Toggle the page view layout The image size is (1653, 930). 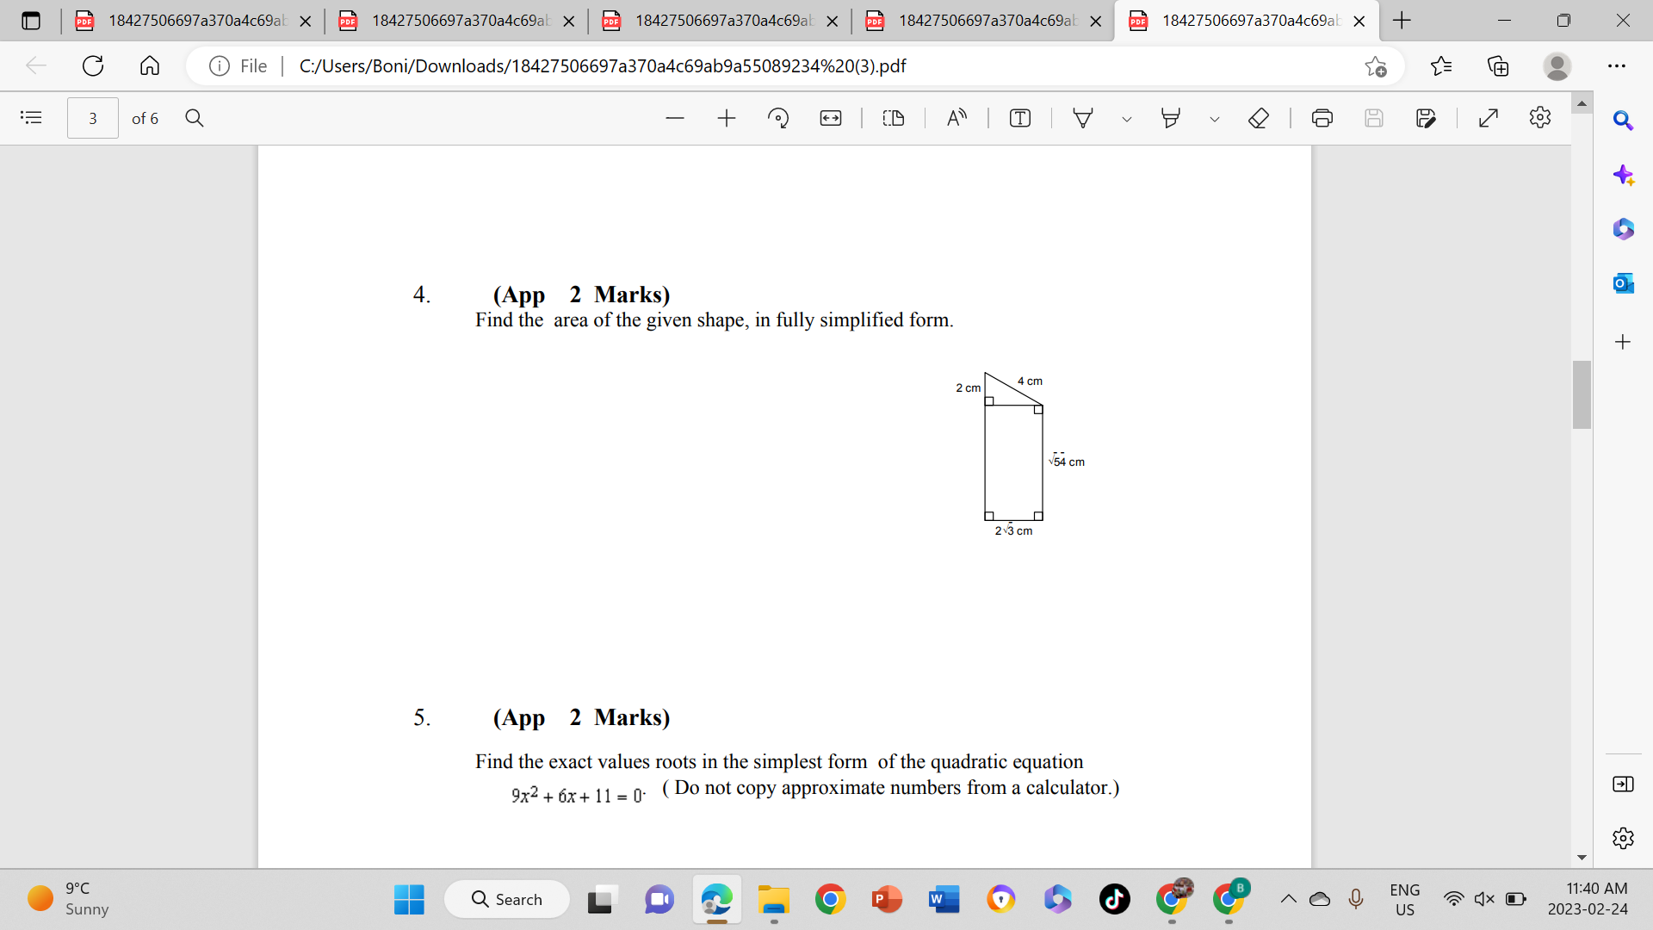click(x=893, y=118)
